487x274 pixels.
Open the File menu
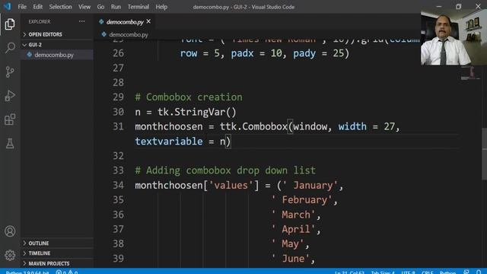(x=22, y=7)
